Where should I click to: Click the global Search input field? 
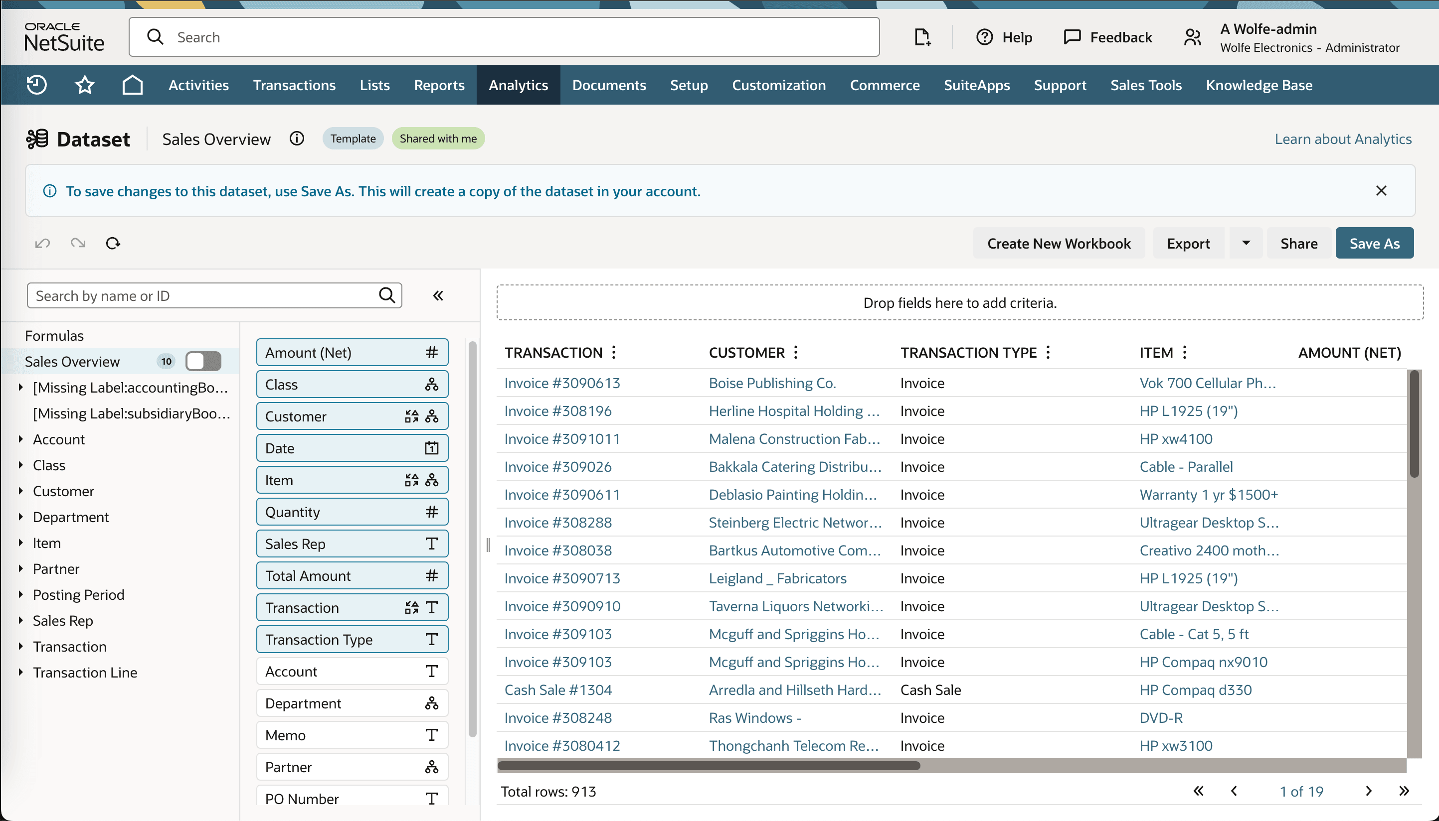504,37
